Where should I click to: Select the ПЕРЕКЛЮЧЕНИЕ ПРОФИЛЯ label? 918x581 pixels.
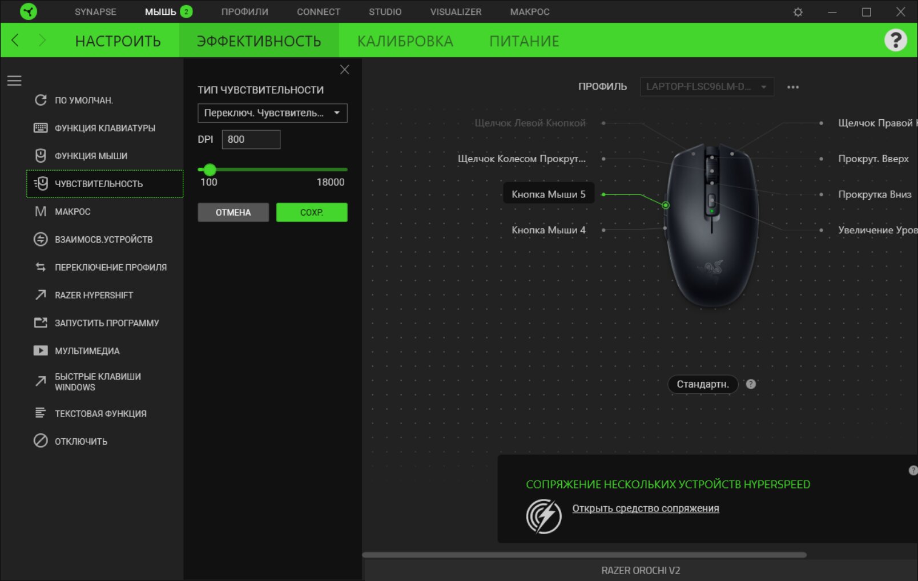tap(111, 267)
